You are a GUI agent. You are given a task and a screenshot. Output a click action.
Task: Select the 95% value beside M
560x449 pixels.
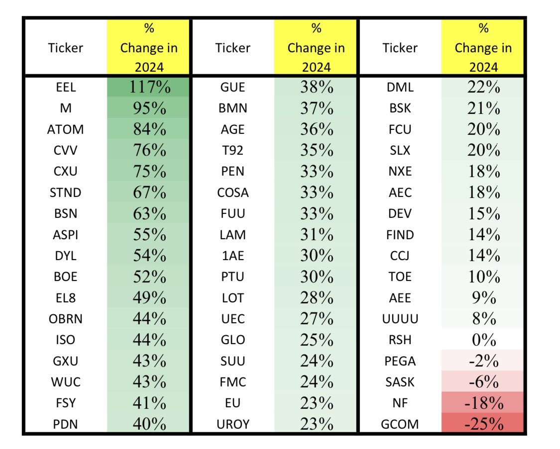pos(149,109)
